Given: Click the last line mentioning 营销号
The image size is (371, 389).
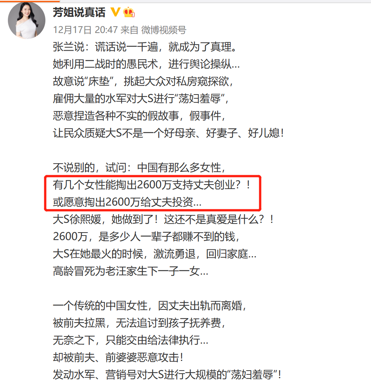Looking at the screenshot, I should point(167,375).
